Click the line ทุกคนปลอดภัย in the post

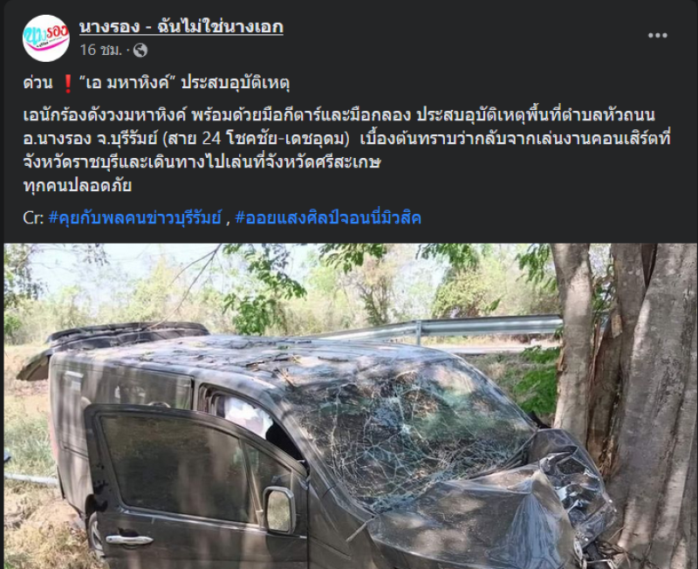(x=78, y=185)
